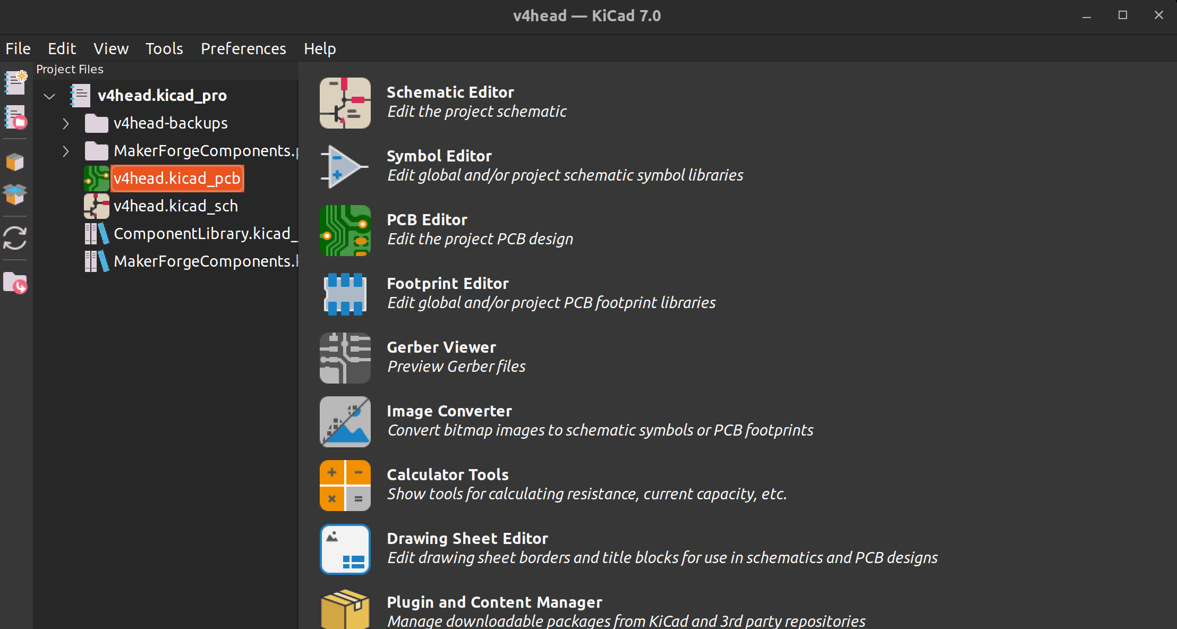
Task: Open the Help menu
Action: point(320,48)
